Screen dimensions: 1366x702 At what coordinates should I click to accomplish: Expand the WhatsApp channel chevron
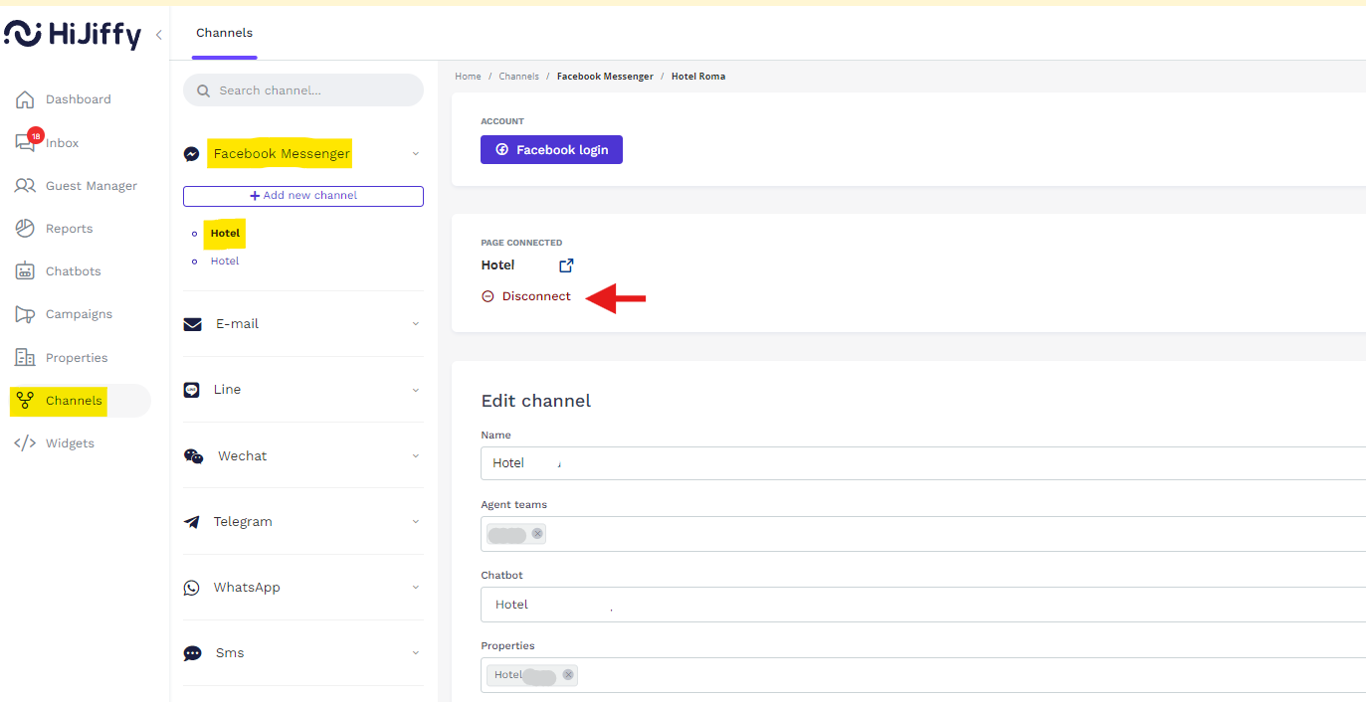coord(416,588)
